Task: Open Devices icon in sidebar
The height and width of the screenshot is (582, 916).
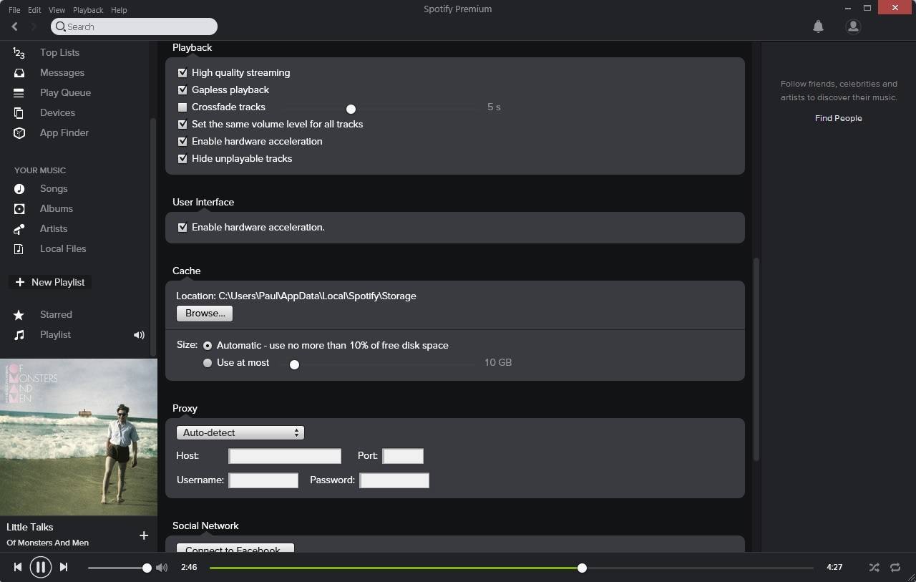Action: click(19, 113)
